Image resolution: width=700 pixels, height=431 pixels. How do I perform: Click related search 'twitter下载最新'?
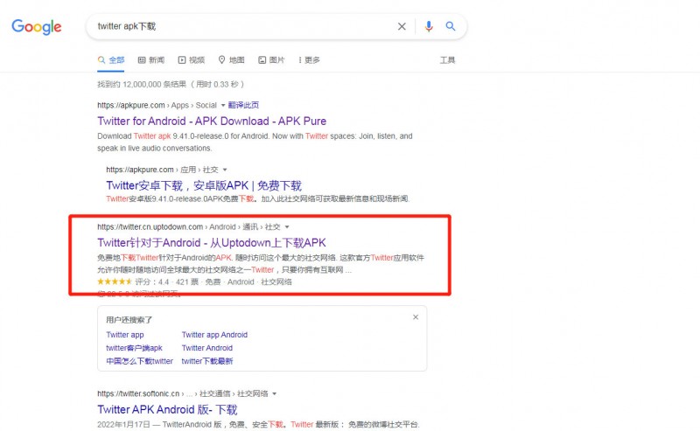click(207, 361)
